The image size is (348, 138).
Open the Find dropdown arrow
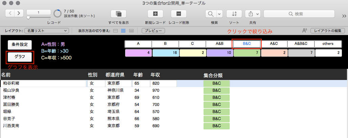[219, 14]
